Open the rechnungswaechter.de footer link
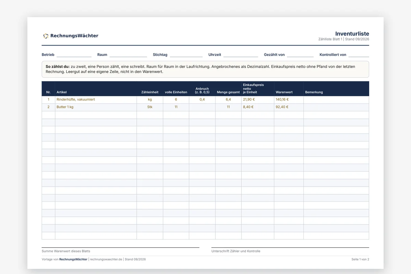The image size is (411, 274). pyautogui.click(x=106, y=259)
